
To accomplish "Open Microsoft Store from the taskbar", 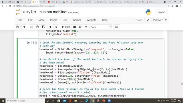I will click(x=59, y=101).
